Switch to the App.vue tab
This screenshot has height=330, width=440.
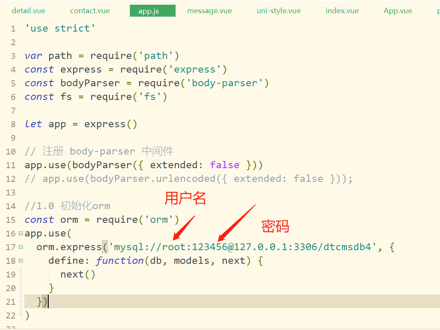coord(398,11)
